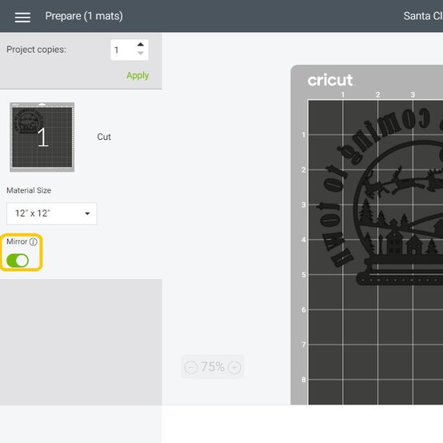Toggle the Mirror switch off
This screenshot has height=443, width=443.
18,260
